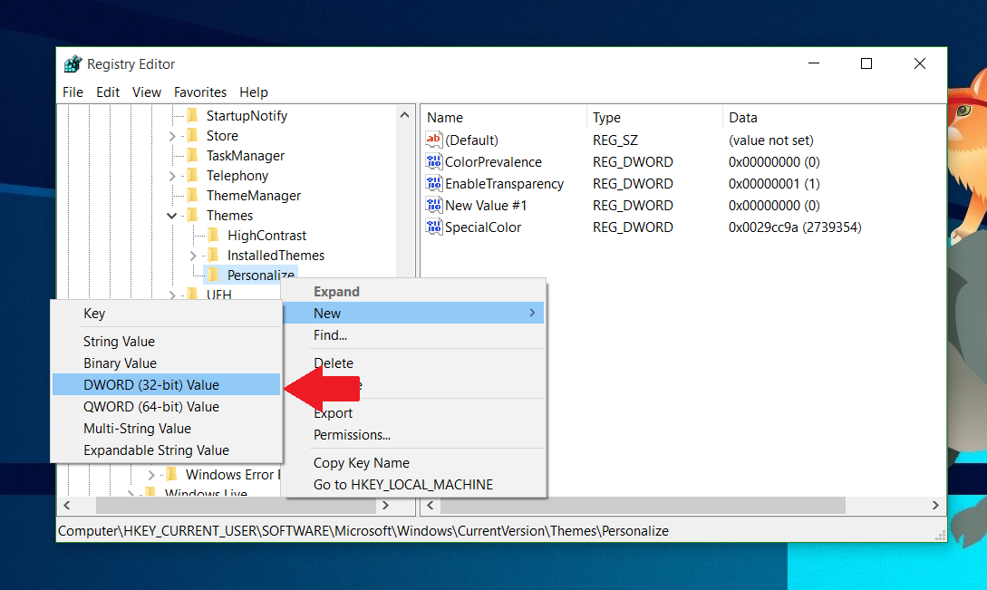Open the File menu
987x590 pixels.
[73, 92]
